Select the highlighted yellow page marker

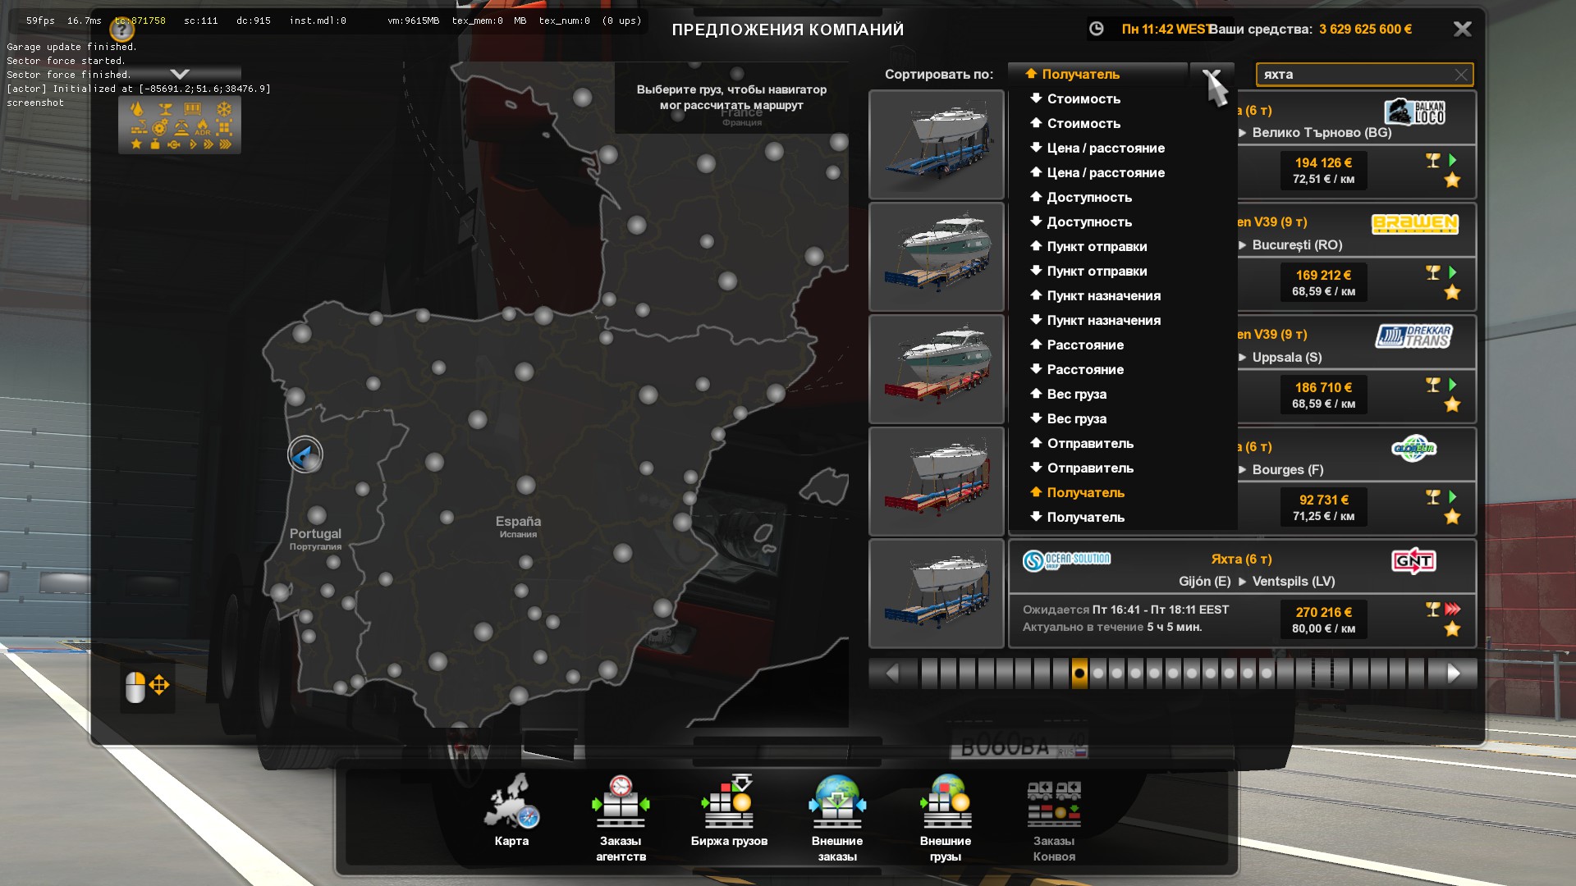click(x=1079, y=674)
